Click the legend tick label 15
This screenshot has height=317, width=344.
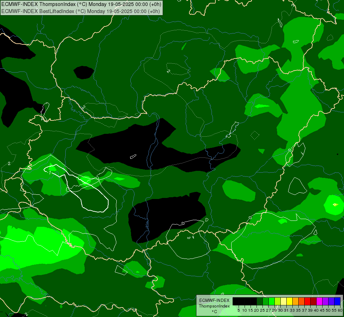[251, 310]
